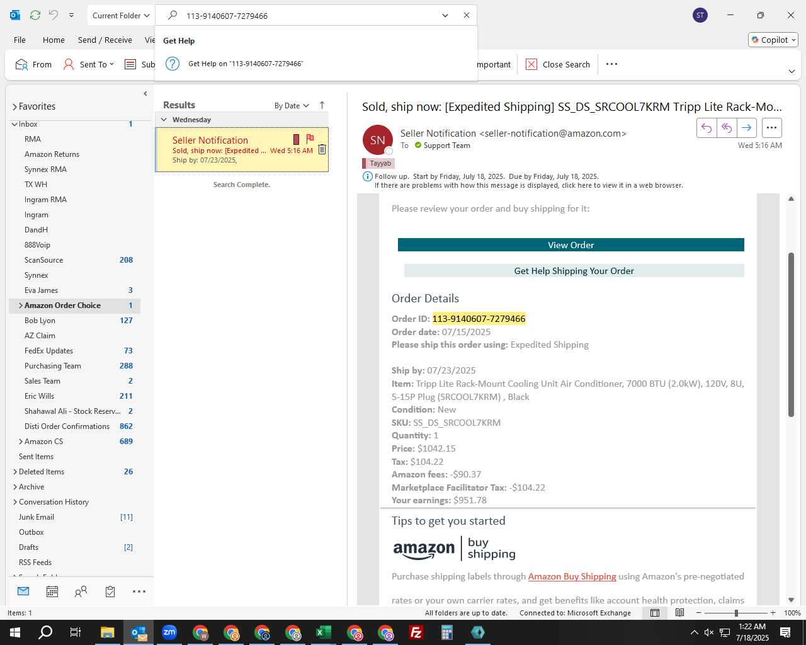This screenshot has height=645, width=806.
Task: Open the Quick Access Toolbar customize arrow
Action: 71,15
